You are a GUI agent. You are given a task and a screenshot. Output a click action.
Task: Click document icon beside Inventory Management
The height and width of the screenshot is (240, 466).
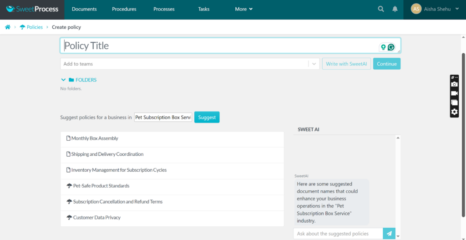point(68,170)
